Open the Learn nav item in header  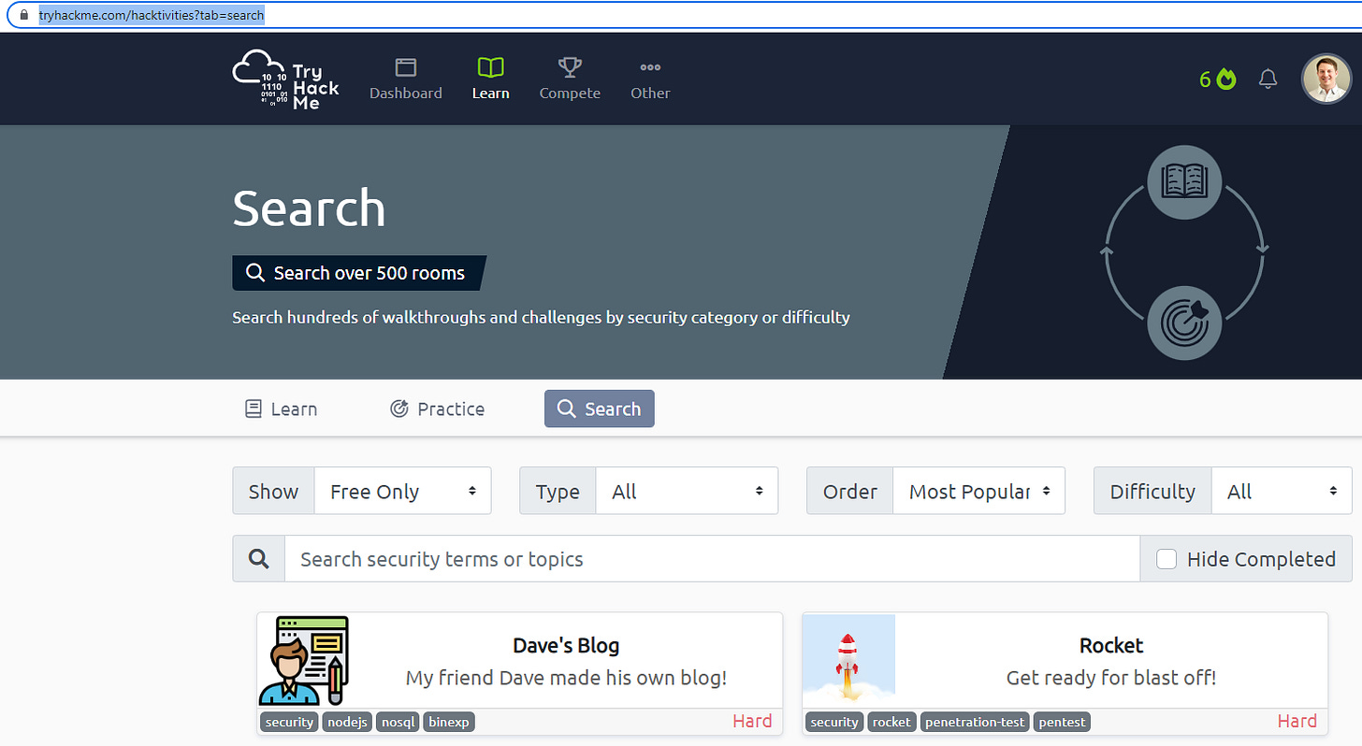[x=490, y=79]
